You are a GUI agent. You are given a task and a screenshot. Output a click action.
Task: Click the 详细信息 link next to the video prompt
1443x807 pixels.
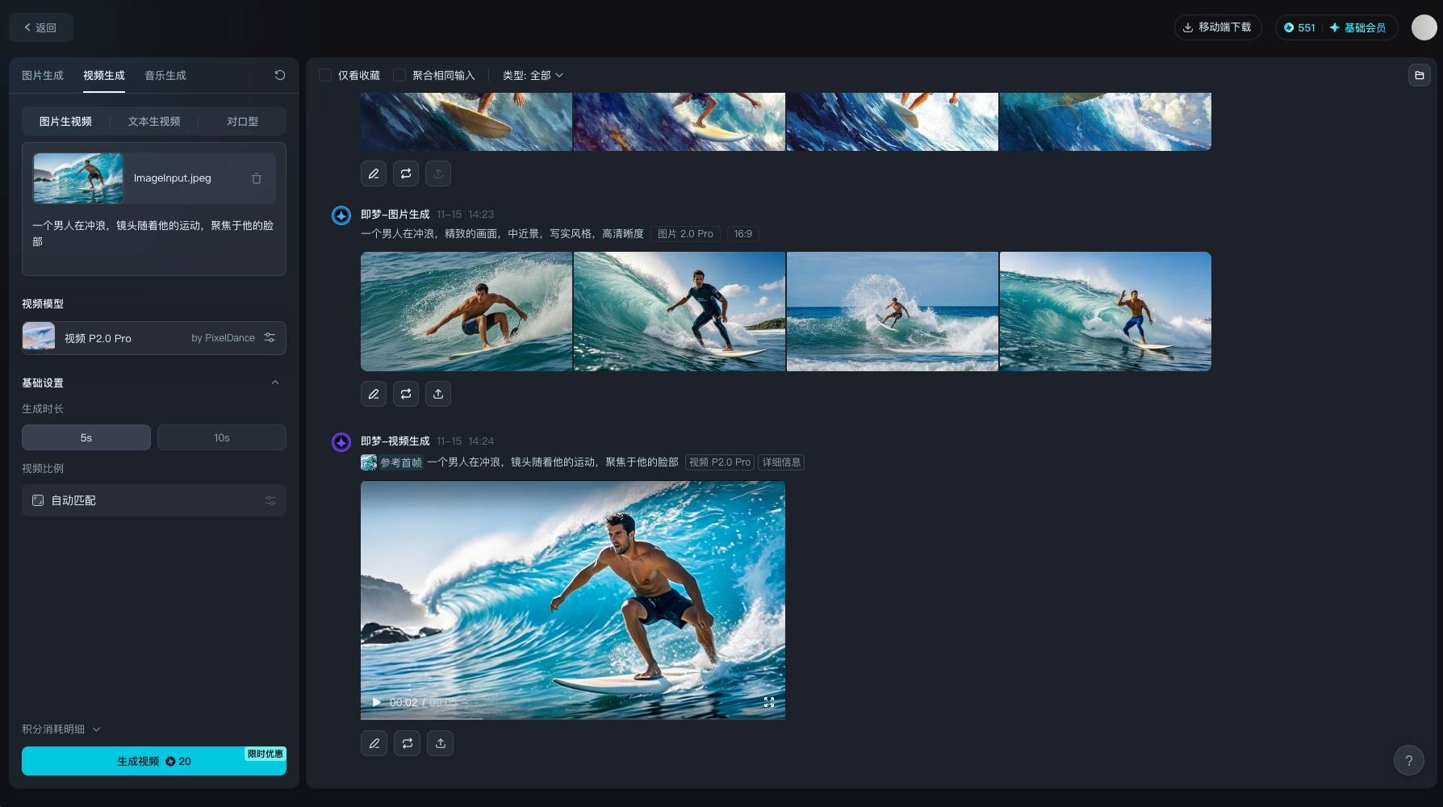(x=781, y=462)
